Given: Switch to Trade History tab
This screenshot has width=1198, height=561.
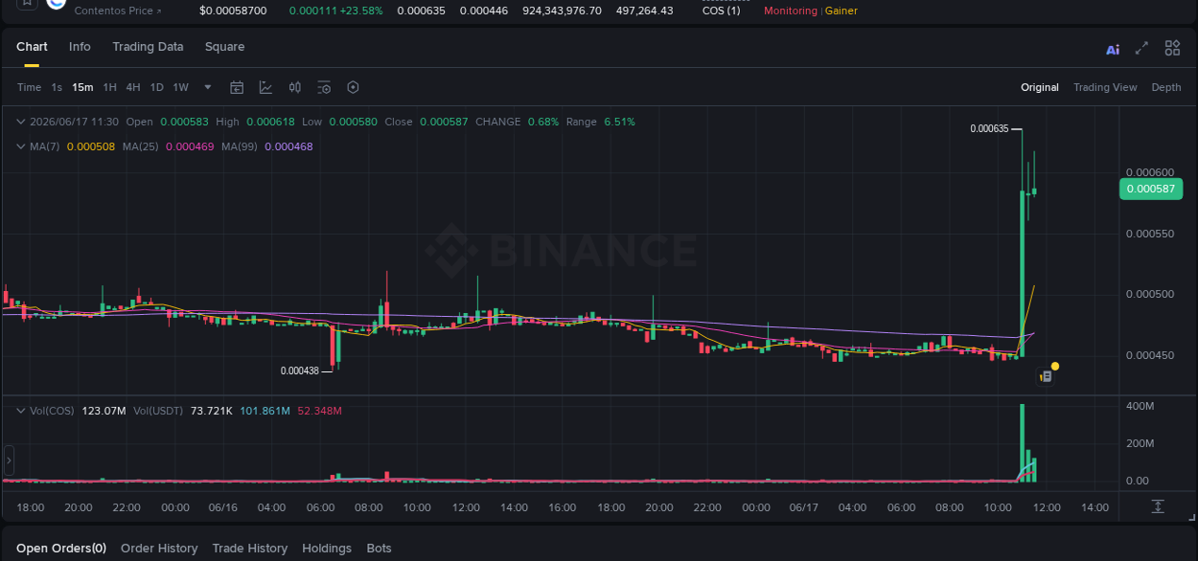Looking at the screenshot, I should [x=249, y=549].
